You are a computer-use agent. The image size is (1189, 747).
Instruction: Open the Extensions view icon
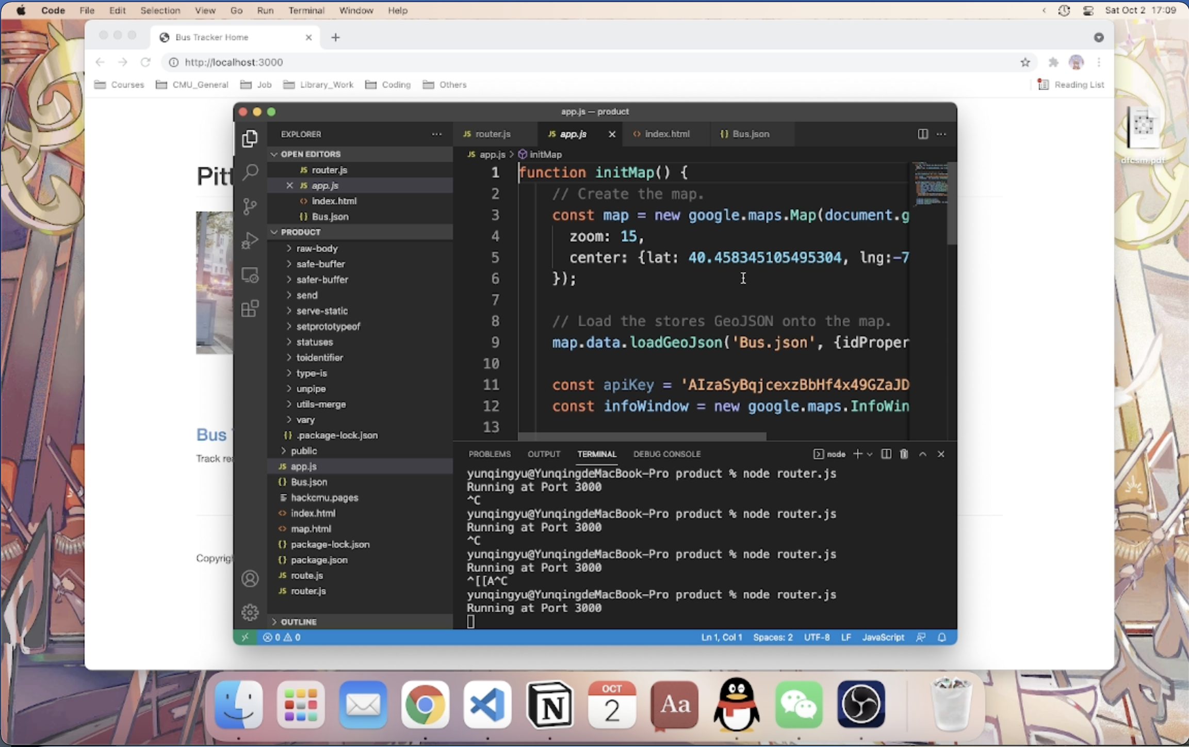click(250, 309)
